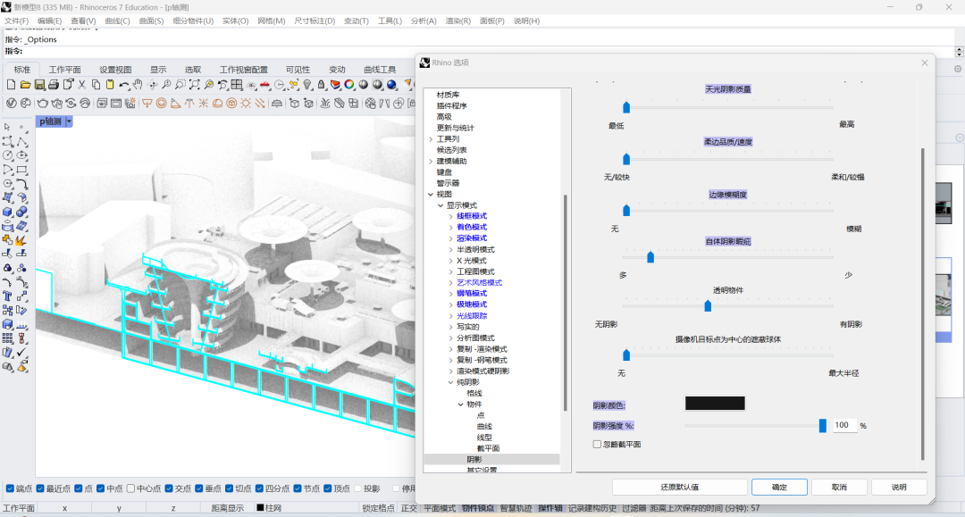Click the red car Set View icon
This screenshot has height=517, width=965.
(x=264, y=84)
